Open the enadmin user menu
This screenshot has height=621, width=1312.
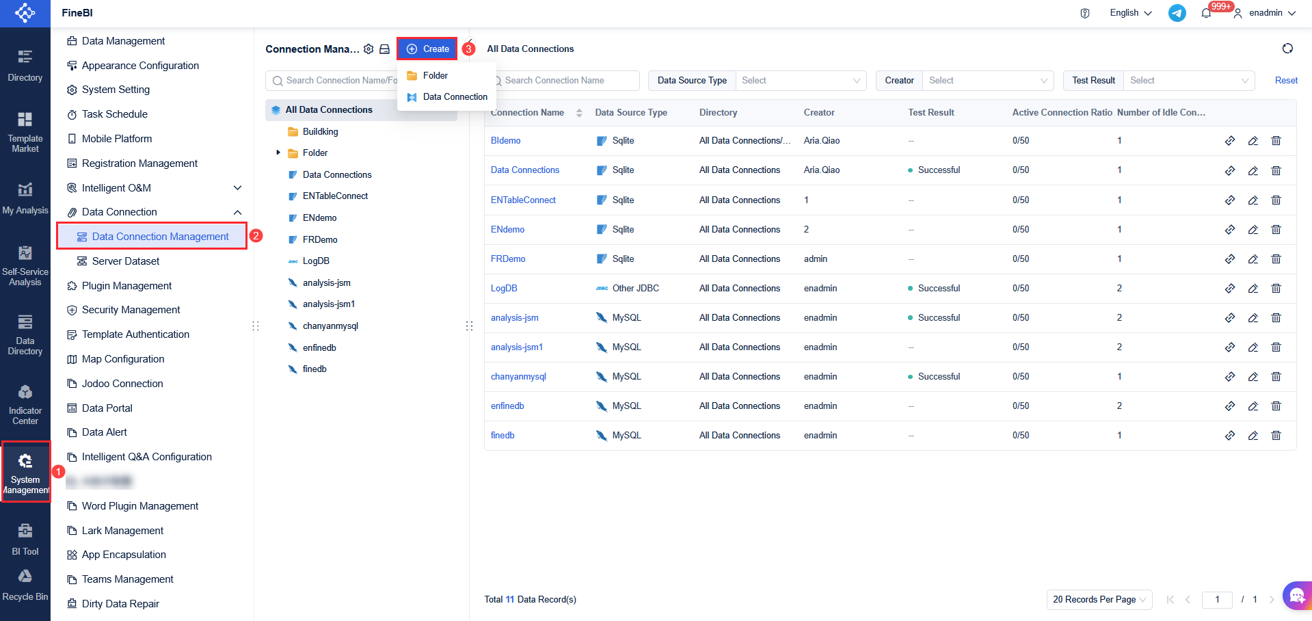point(1266,13)
